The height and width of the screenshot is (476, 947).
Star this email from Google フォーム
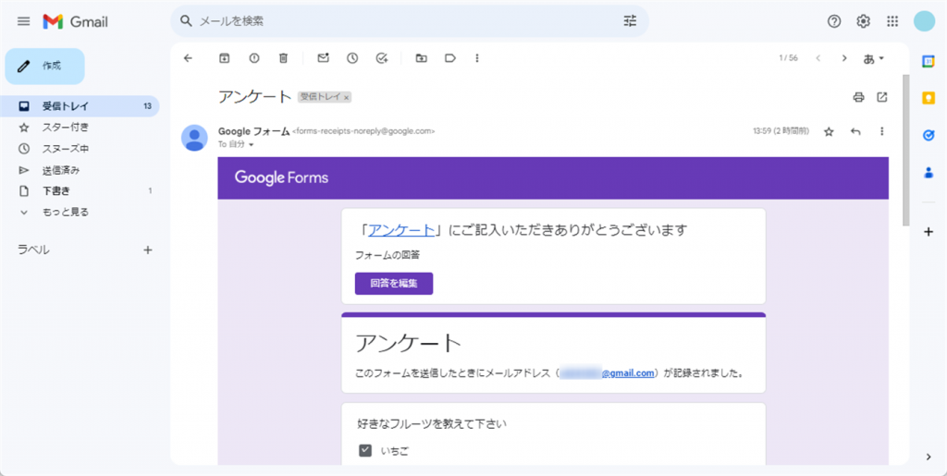(829, 131)
